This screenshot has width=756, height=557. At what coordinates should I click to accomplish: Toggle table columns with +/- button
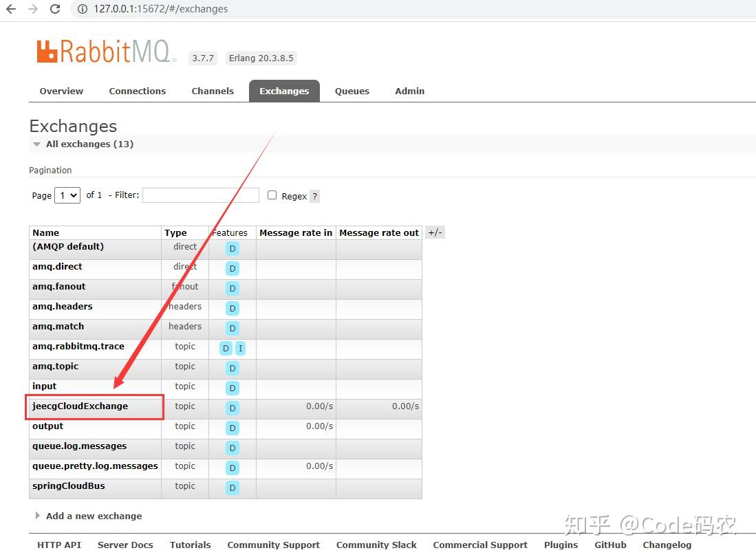[435, 232]
